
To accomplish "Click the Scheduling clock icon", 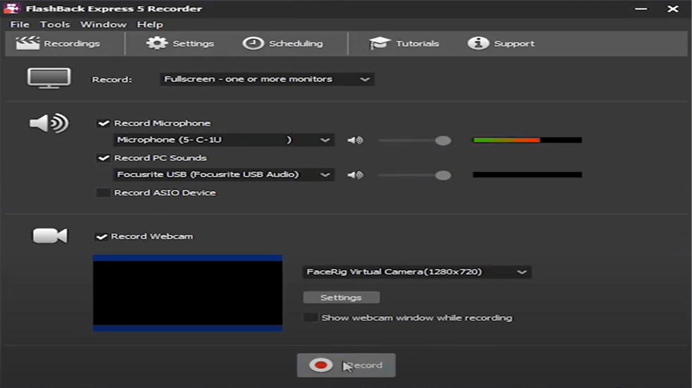I will 253,43.
